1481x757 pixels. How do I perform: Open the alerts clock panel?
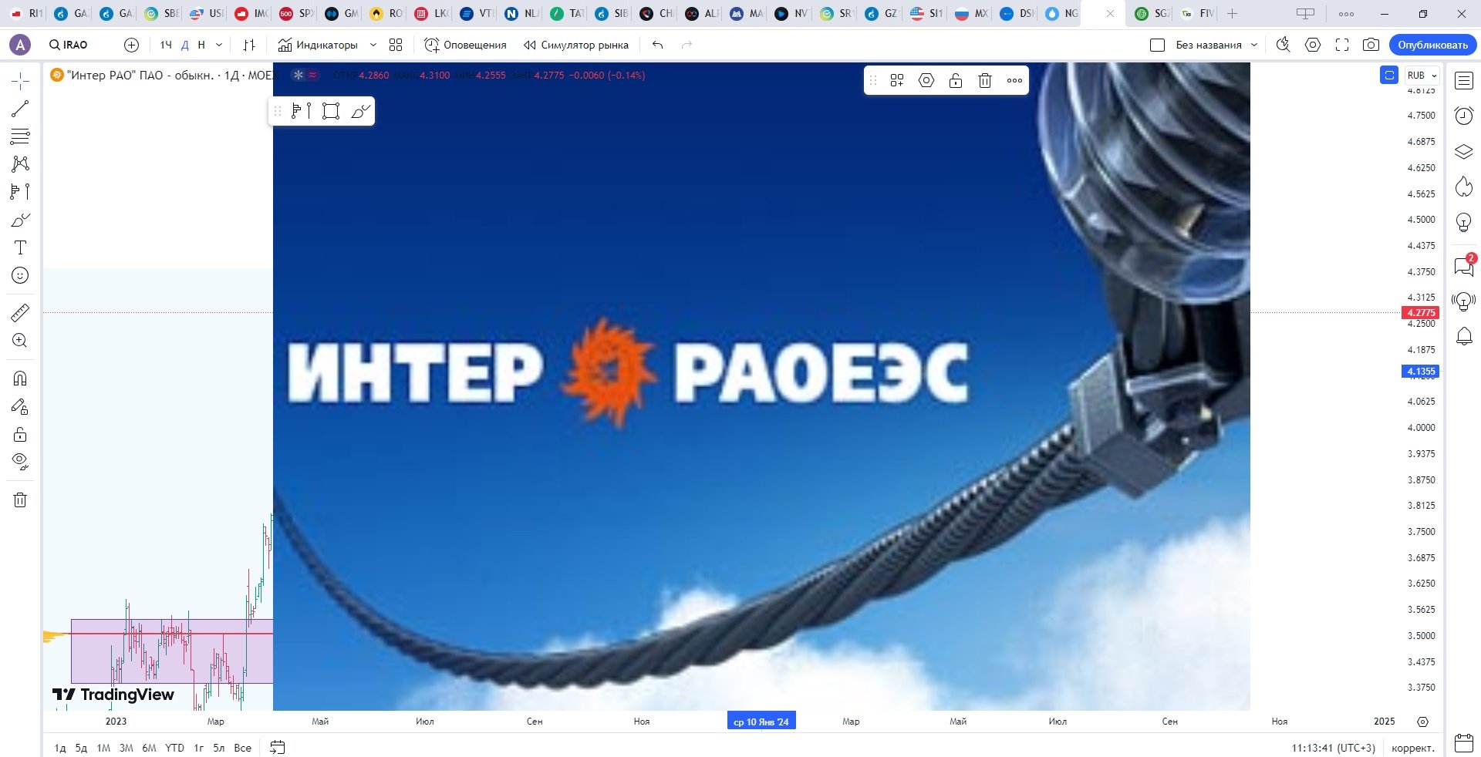(x=1464, y=116)
